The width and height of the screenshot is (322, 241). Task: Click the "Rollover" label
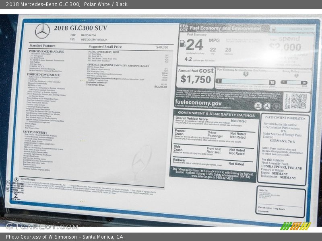coord(179,160)
